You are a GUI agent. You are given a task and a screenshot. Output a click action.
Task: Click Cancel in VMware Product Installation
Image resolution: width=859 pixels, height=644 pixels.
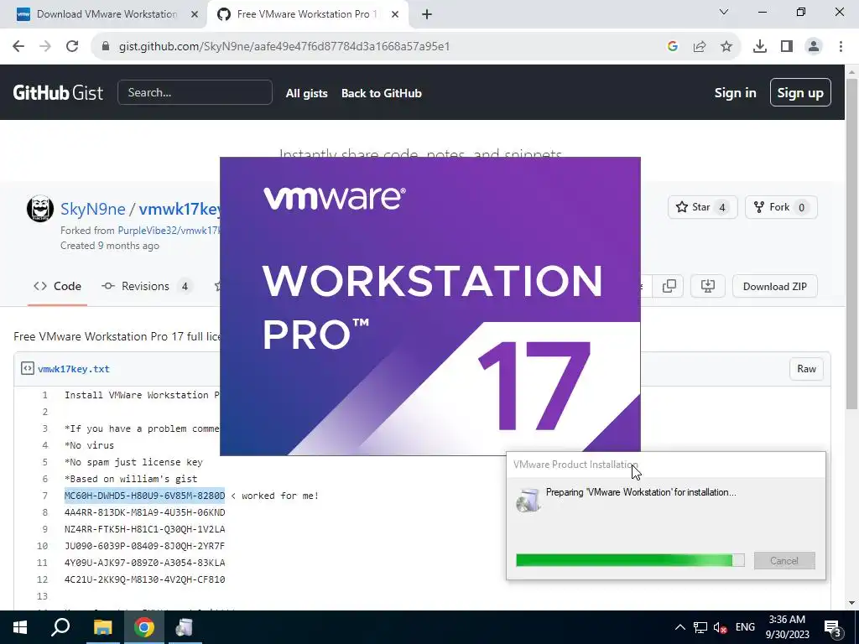(x=784, y=560)
